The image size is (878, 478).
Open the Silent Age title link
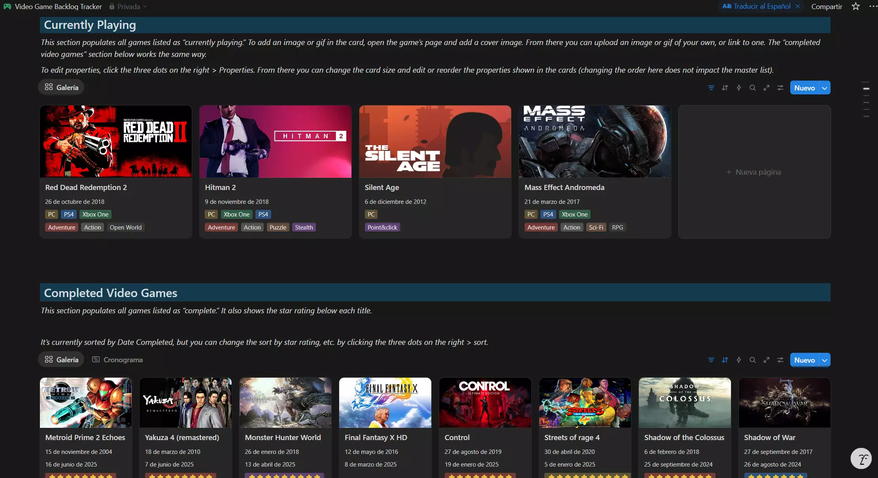[x=382, y=187]
